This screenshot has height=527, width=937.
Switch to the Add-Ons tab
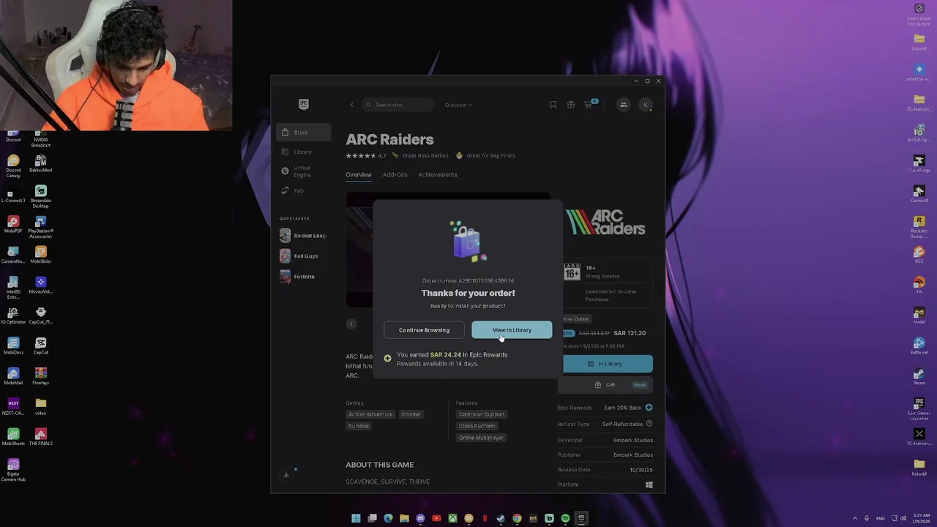tap(395, 175)
